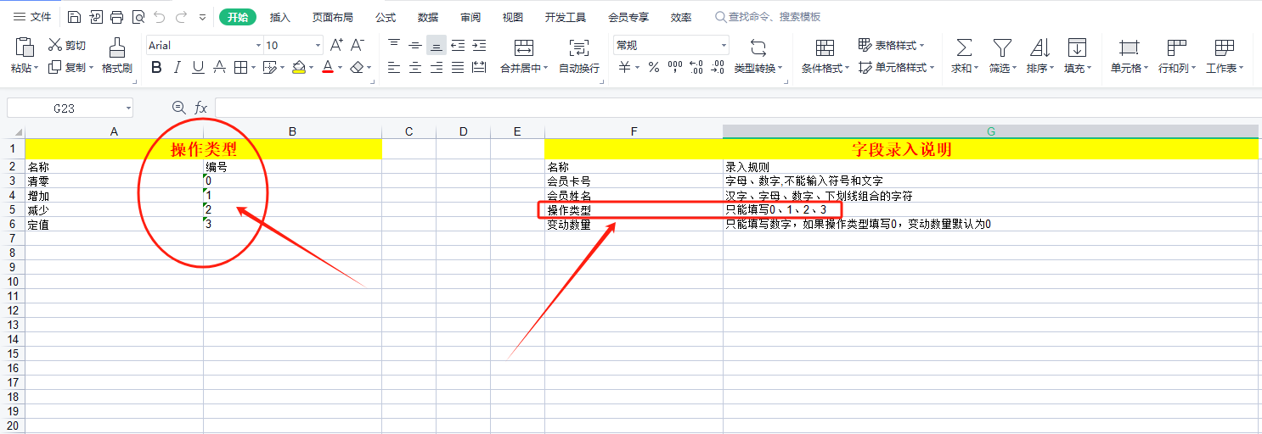Click the Sum (求和) sigma icon
This screenshot has height=434, width=1262.
click(x=964, y=47)
